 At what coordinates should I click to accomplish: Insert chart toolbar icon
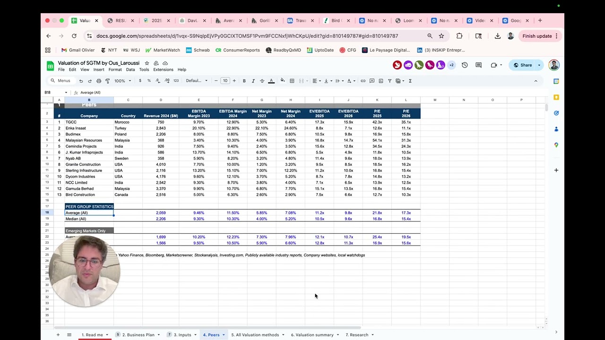[x=380, y=81]
